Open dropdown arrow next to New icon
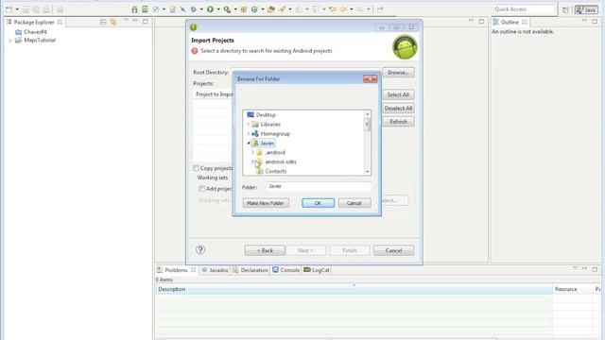This screenshot has height=340, width=605. [17, 9]
